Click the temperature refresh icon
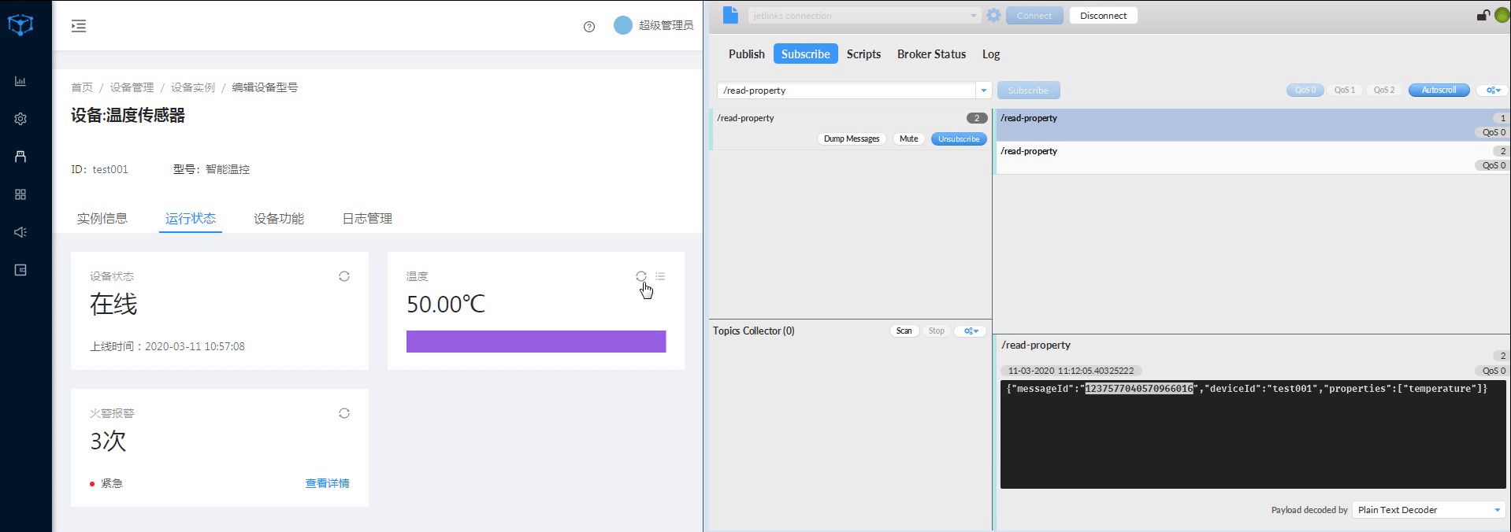1511x532 pixels. pos(641,276)
